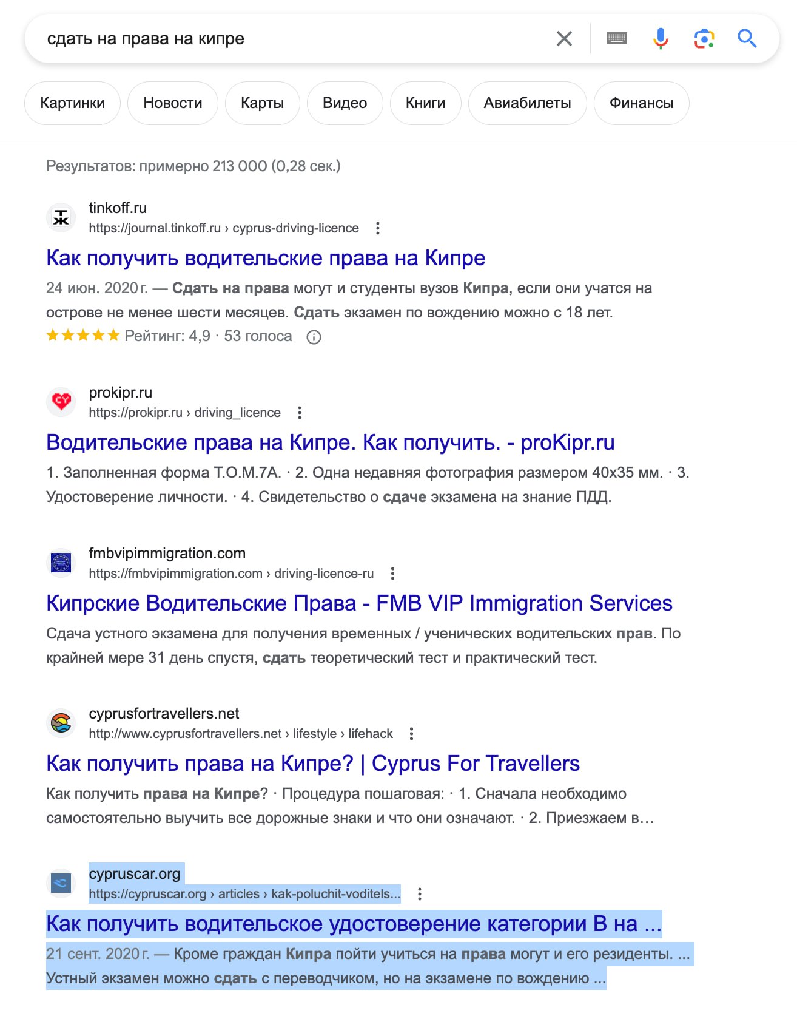Viewport: 797px width, 1016px height.
Task: Click the magnifier search button
Action: (747, 39)
